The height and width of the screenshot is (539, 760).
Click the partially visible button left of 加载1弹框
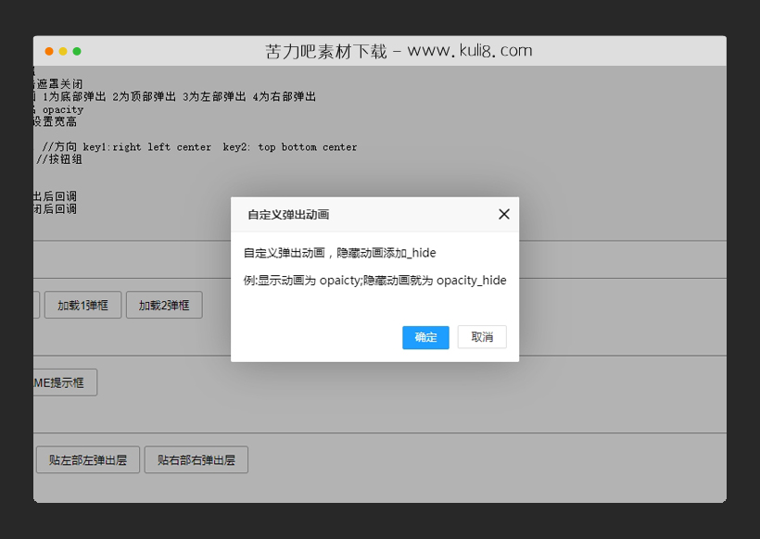[x=36, y=305]
